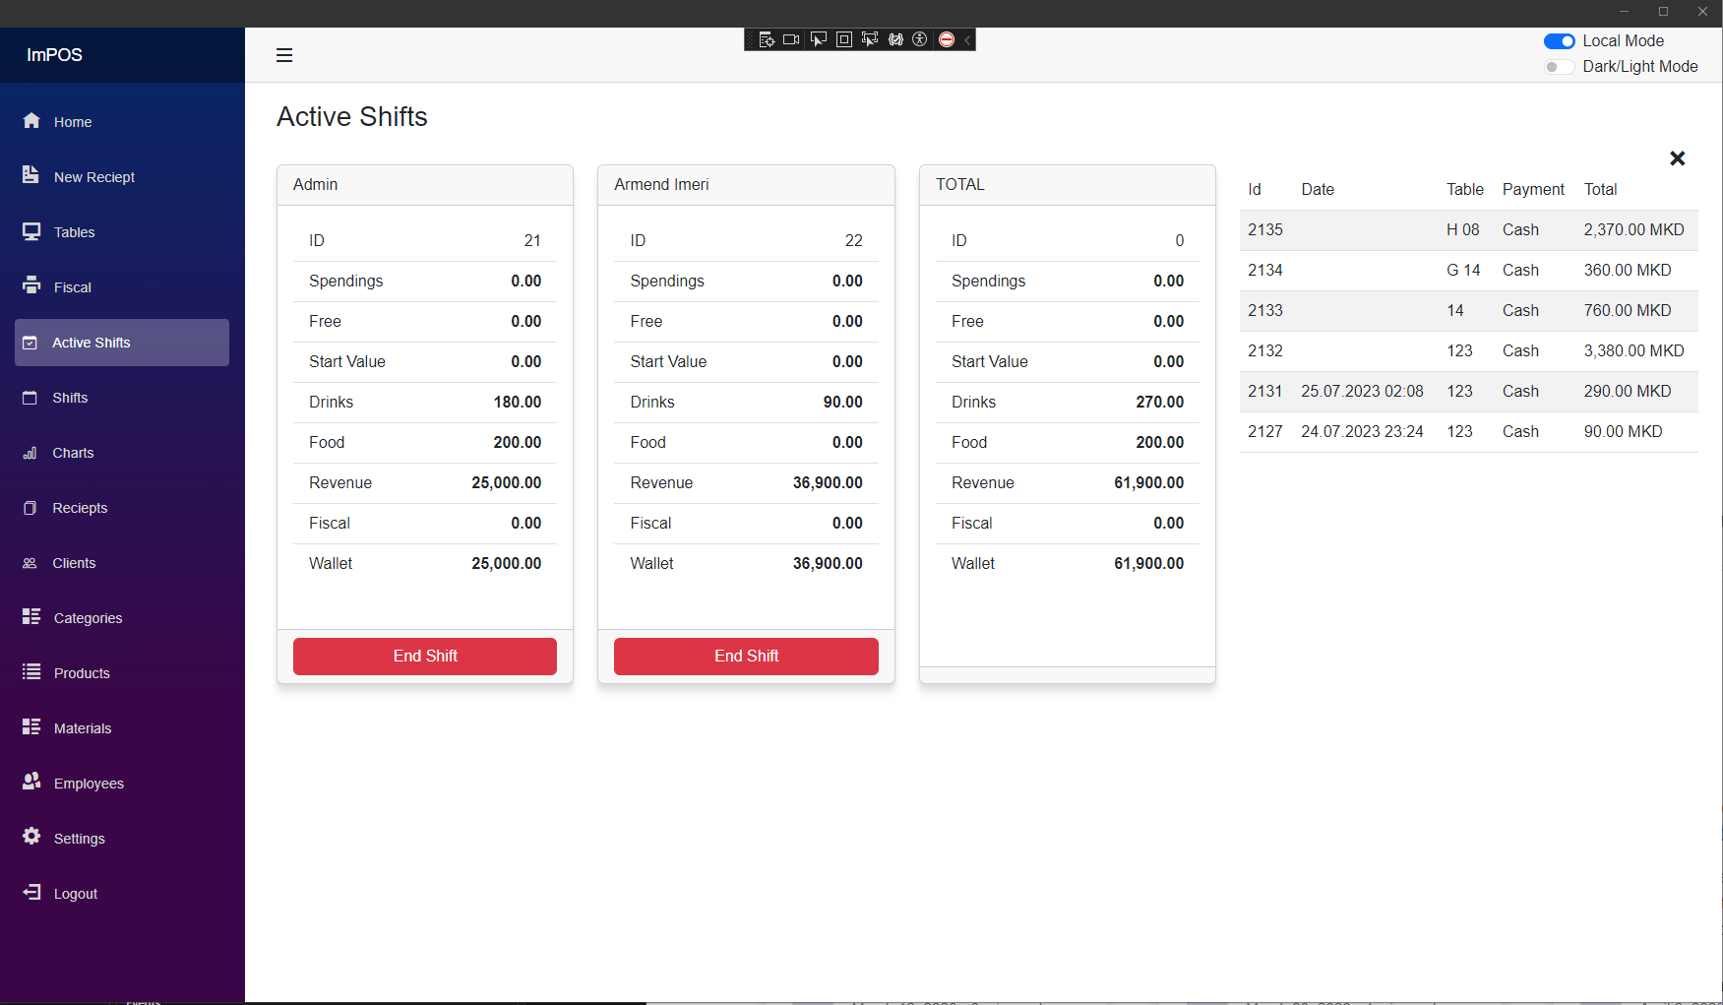This screenshot has height=1005, width=1723.
Task: Toggle Display Layout Adorners in debug toolbar
Action: 843,39
